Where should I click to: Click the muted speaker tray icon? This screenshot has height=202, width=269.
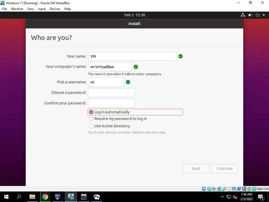point(235,197)
